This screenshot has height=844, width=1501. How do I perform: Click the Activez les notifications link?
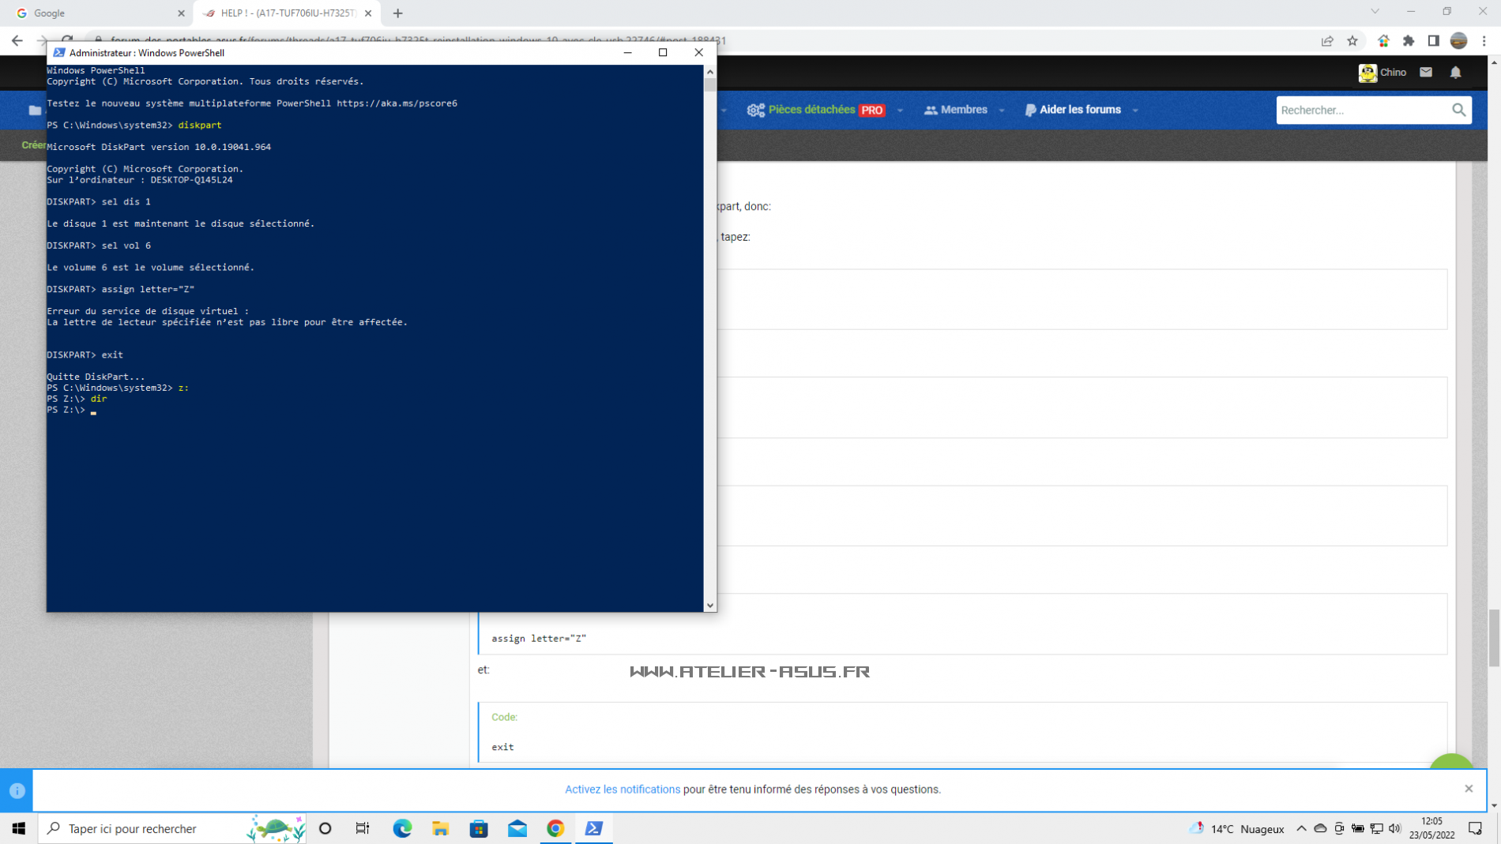tap(622, 790)
